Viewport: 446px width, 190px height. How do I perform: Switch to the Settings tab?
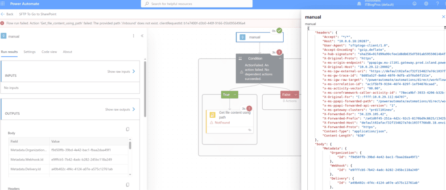click(29, 52)
